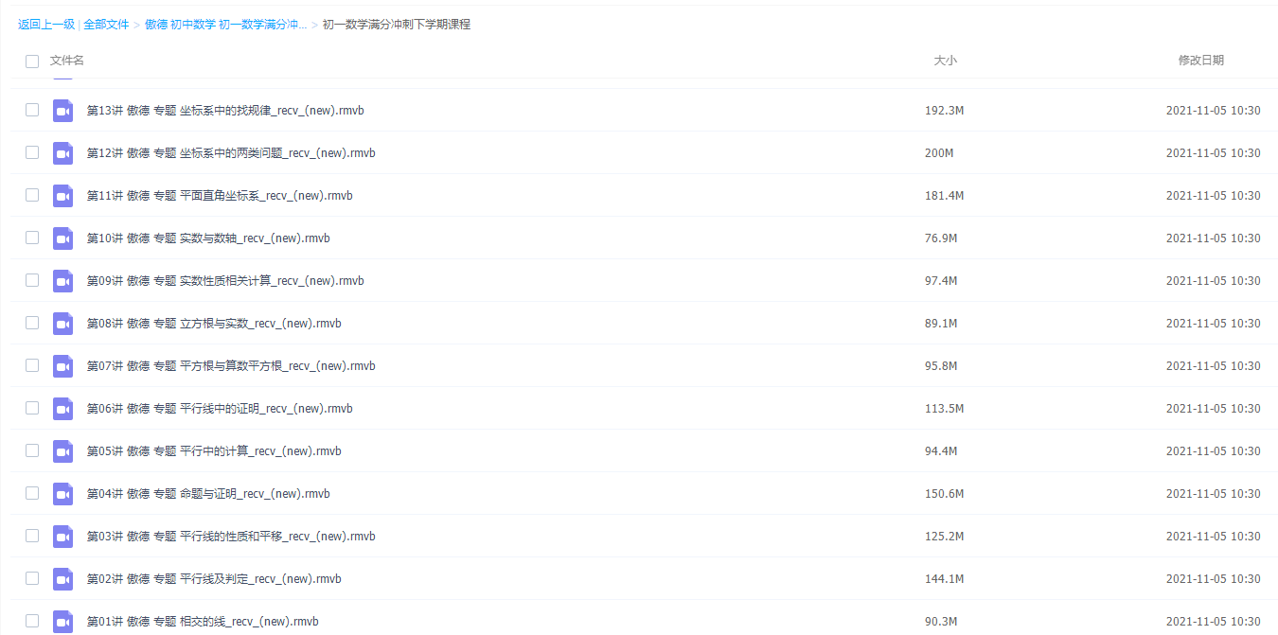Image resolution: width=1278 pixels, height=635 pixels.
Task: Click the video icon for 第11讲 平面直角坐标系
Action: [62, 195]
